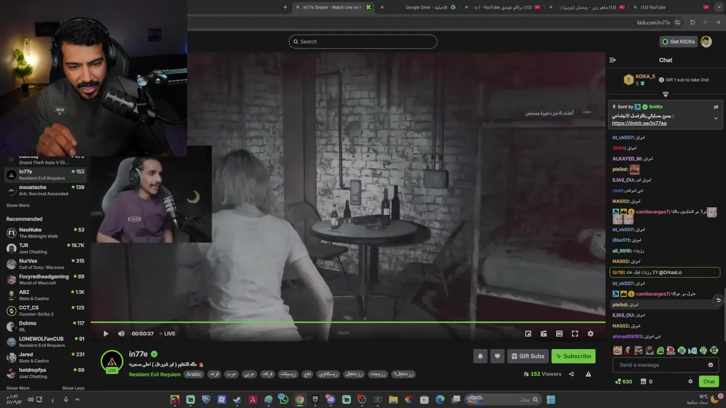Click the clip creation icon
726x408 pixels.
[543, 334]
